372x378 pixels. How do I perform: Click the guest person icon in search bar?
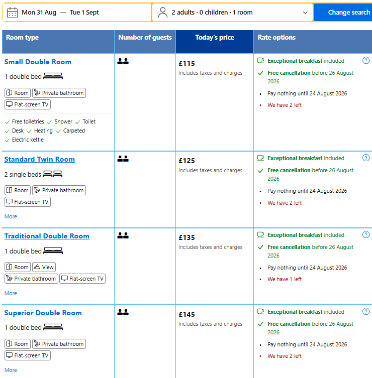point(163,12)
